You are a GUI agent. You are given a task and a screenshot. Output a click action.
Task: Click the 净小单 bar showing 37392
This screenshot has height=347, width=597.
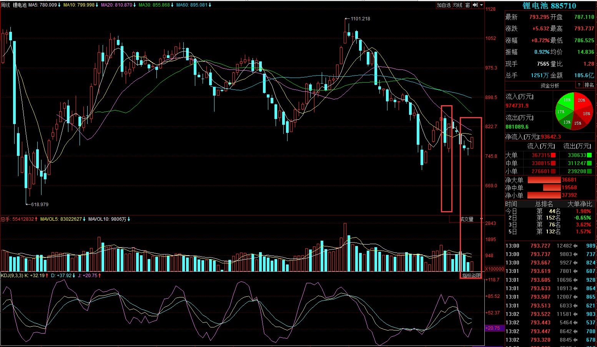coord(544,195)
